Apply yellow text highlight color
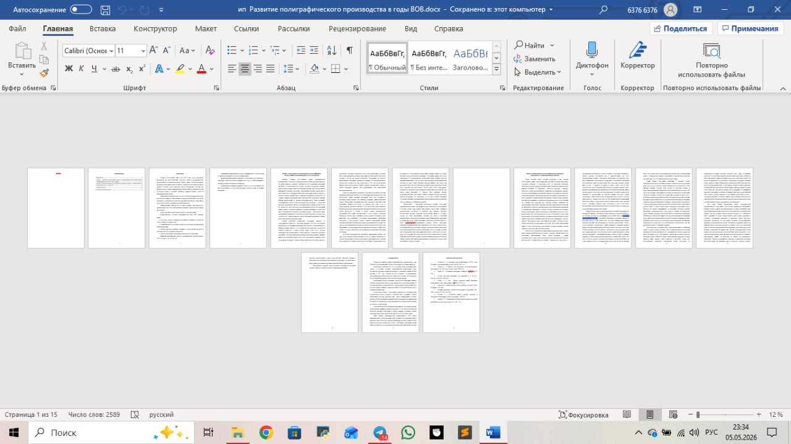 (x=180, y=69)
